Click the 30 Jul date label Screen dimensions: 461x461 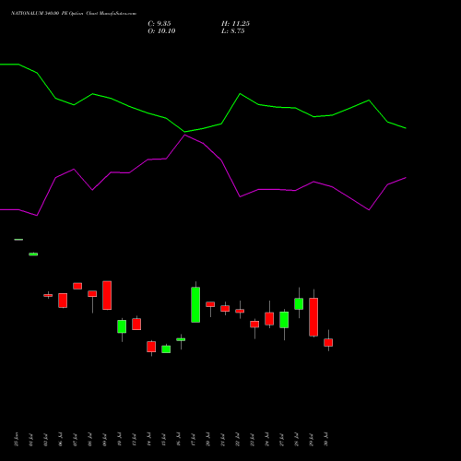(325, 440)
